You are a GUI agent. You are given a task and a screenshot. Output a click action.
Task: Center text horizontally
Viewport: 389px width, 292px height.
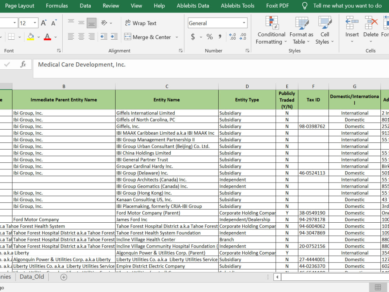click(x=81, y=37)
